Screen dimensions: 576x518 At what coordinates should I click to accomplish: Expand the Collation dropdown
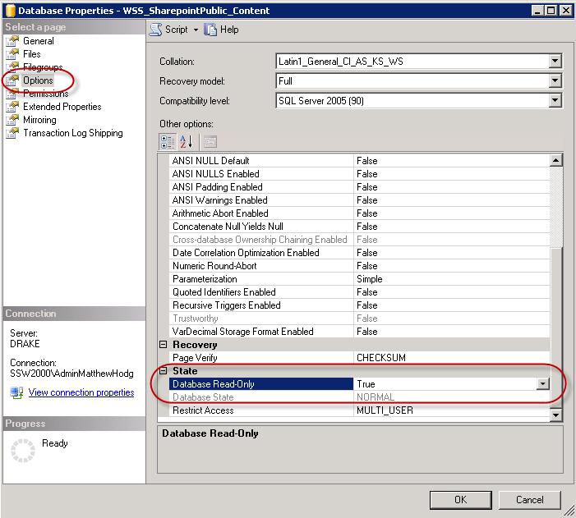(555, 62)
